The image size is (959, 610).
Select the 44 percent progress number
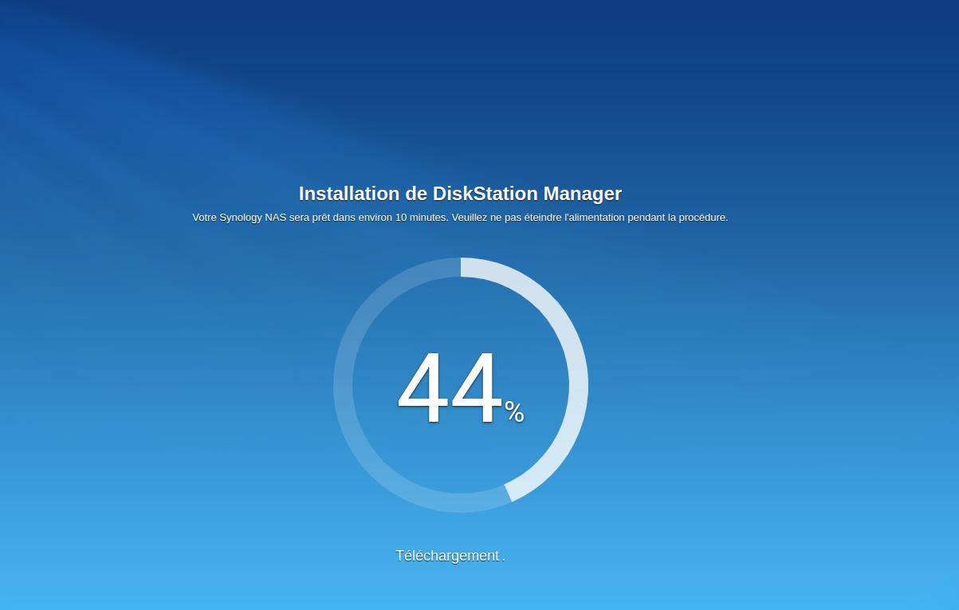pyautogui.click(x=450, y=389)
